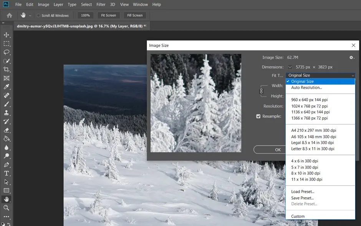Open the Image menu
361x226 pixels.
(43, 4)
